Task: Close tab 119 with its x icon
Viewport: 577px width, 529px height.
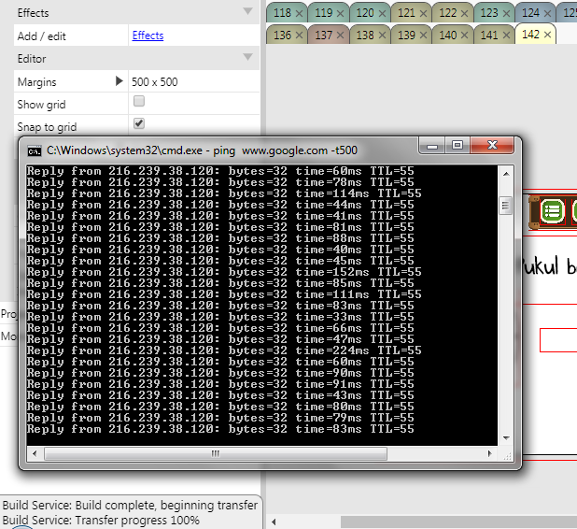Action: pos(341,14)
